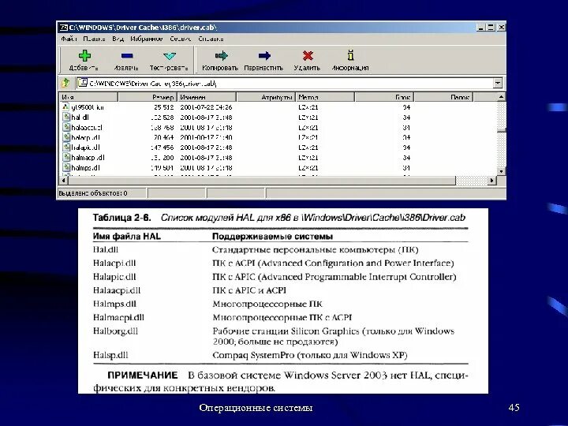Open the Сервис menu
568x426 pixels.
click(x=180, y=39)
